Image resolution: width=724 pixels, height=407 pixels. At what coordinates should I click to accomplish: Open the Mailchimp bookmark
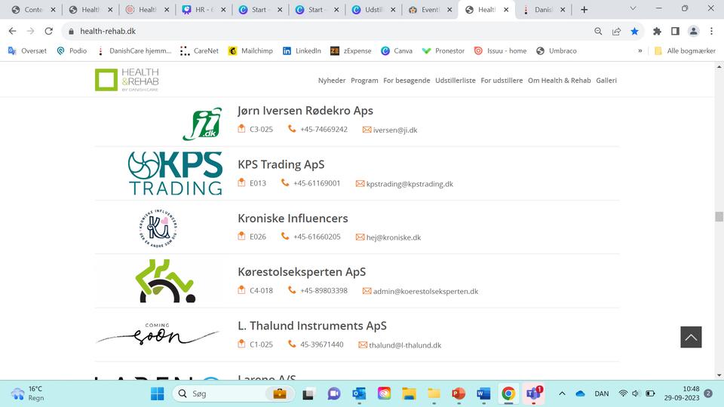(250, 50)
